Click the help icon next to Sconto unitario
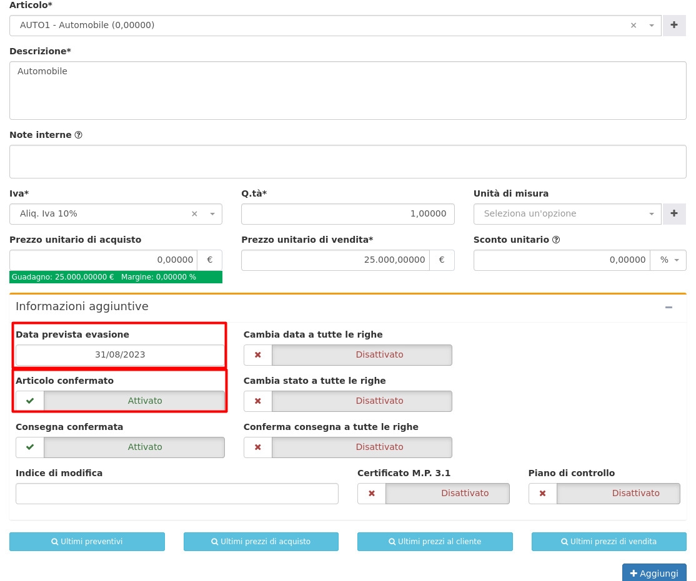 click(x=556, y=240)
